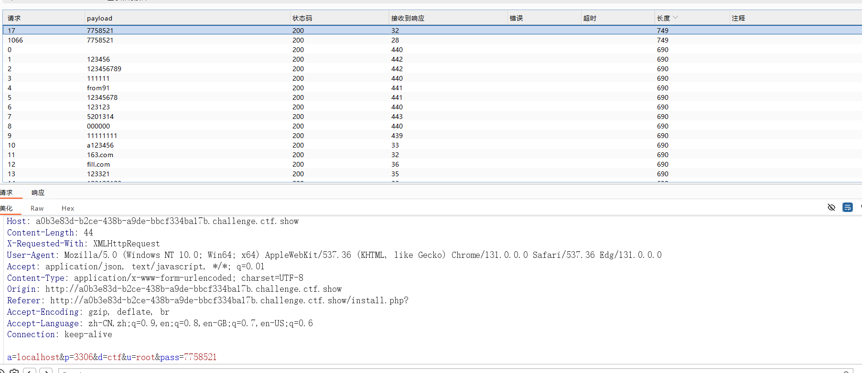Sort by the 注释 column header

796,18
